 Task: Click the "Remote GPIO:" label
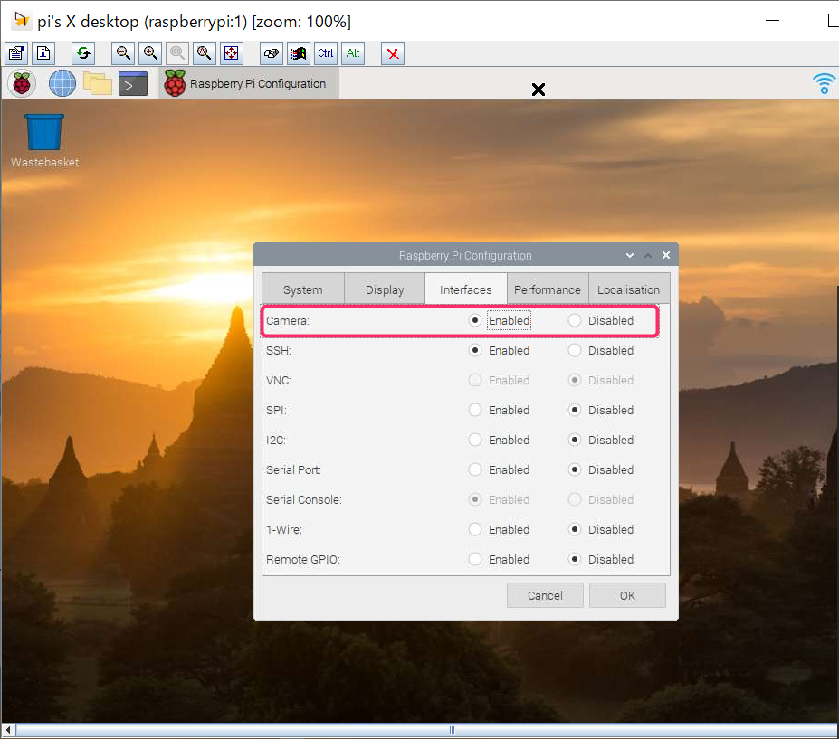303,559
